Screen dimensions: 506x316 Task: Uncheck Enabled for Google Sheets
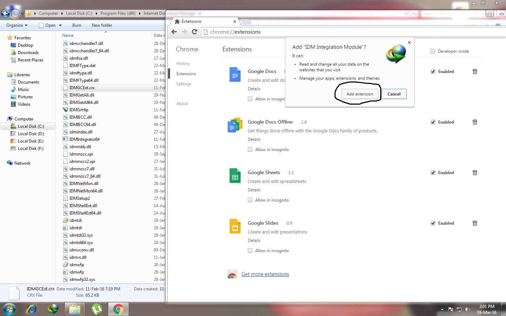point(433,172)
